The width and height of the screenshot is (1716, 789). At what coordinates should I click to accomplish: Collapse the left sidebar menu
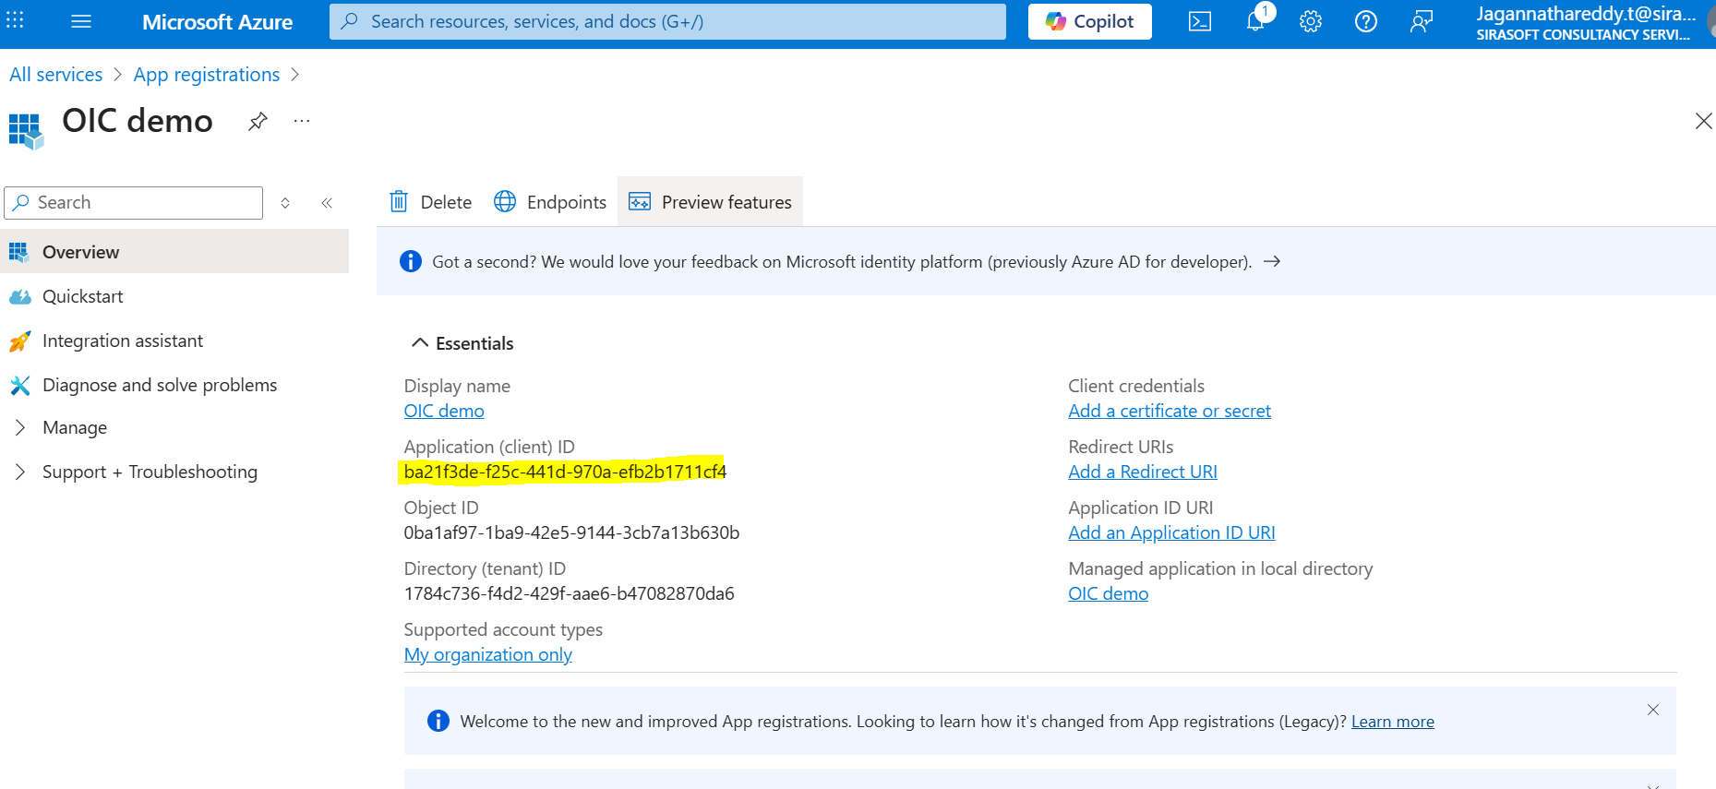(327, 203)
